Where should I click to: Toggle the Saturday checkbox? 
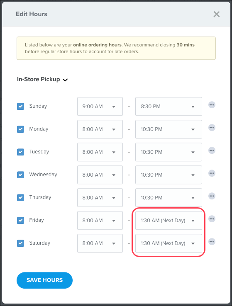[20, 243]
